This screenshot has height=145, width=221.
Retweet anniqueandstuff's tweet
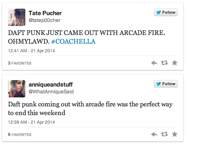click(164, 135)
